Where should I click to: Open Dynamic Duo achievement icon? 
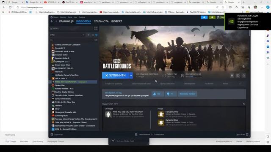pos(161,122)
